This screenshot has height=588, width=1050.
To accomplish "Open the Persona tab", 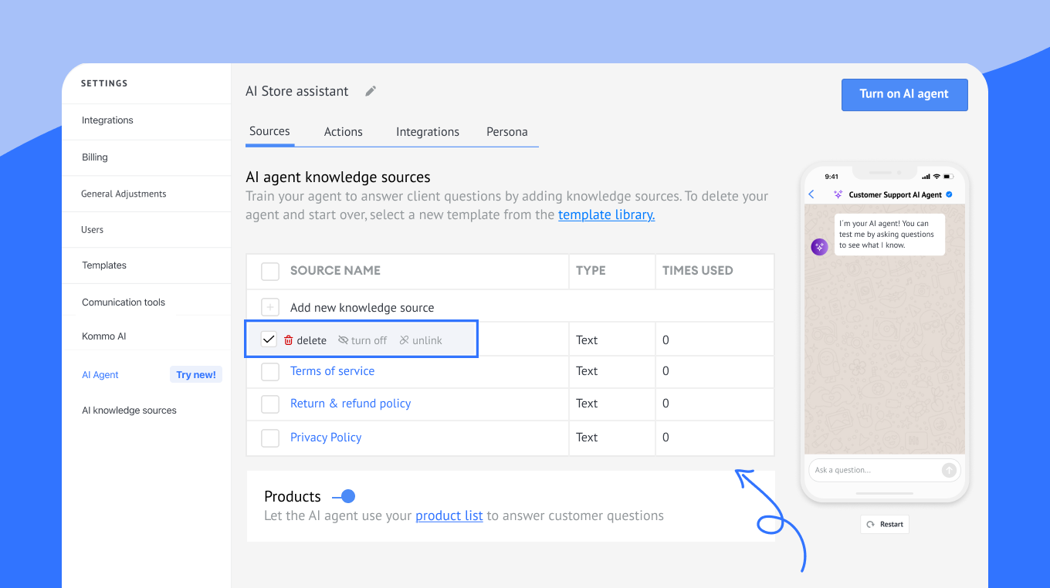I will pyautogui.click(x=507, y=132).
